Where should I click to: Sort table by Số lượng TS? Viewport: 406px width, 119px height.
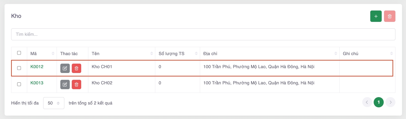[196, 53]
